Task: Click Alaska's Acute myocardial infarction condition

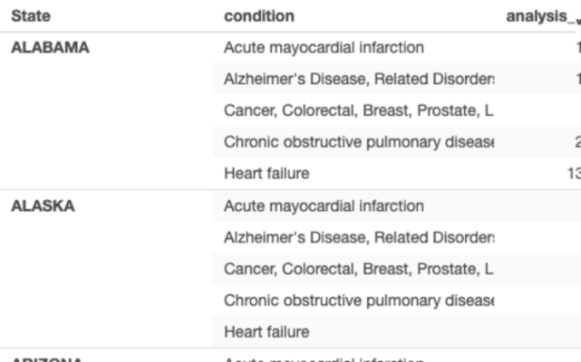Action: point(324,206)
